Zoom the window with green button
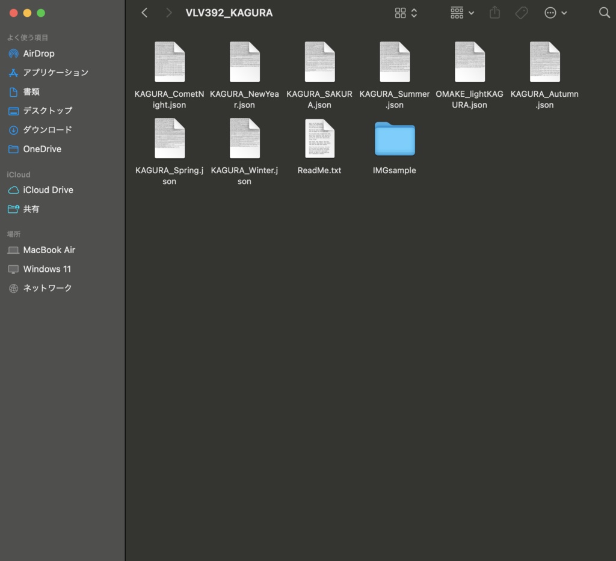This screenshot has width=616, height=561. coord(41,13)
